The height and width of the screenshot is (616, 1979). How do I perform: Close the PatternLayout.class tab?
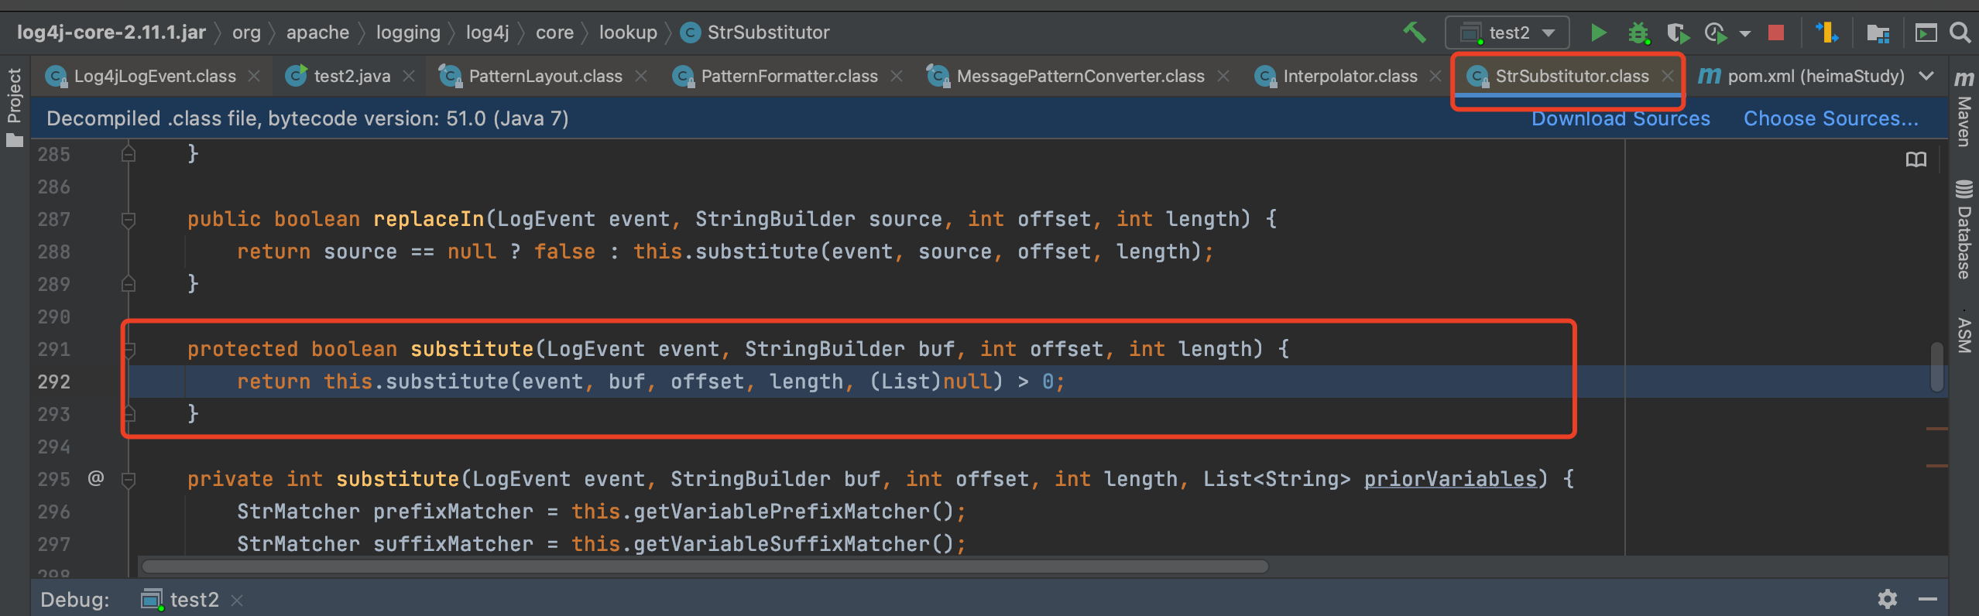[641, 76]
